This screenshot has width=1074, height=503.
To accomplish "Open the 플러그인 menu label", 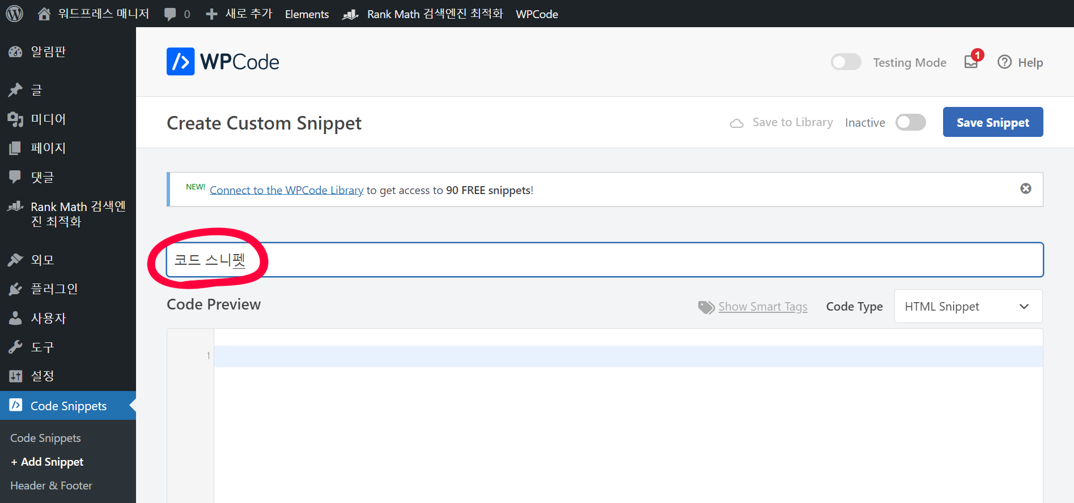I will click(54, 289).
